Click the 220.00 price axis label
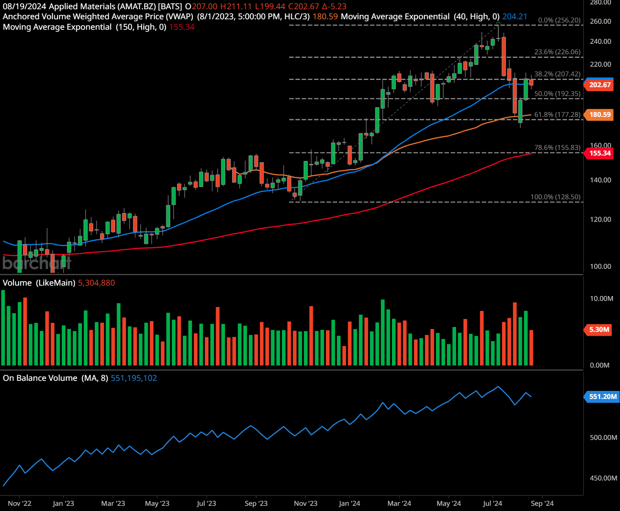 pos(600,64)
